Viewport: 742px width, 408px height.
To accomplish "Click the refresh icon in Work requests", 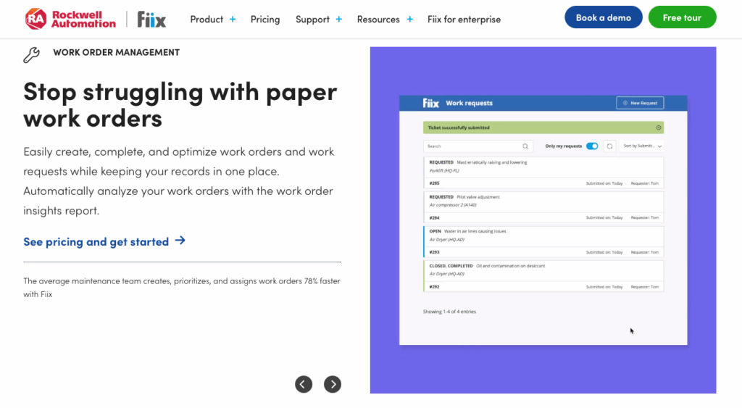I will tap(609, 146).
